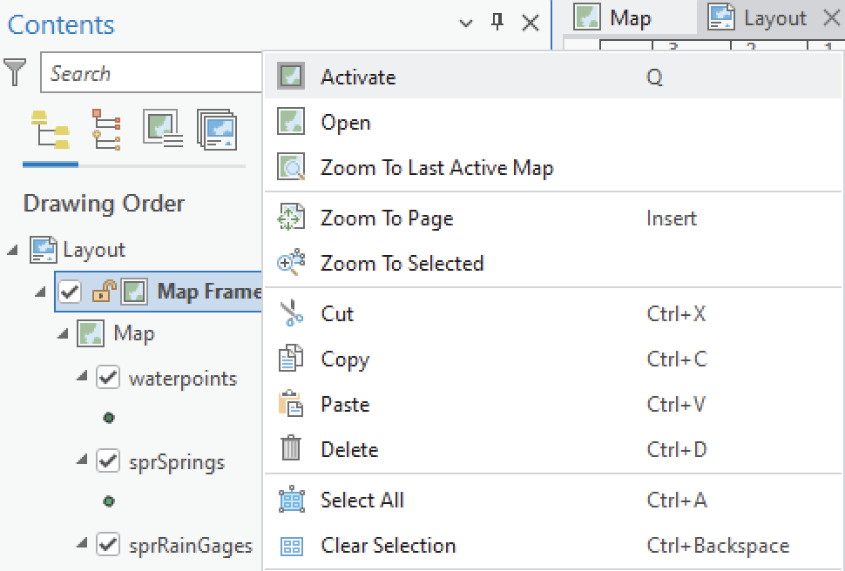
Task: Uncheck the Map Frame visibility checkbox
Action: pyautogui.click(x=71, y=292)
